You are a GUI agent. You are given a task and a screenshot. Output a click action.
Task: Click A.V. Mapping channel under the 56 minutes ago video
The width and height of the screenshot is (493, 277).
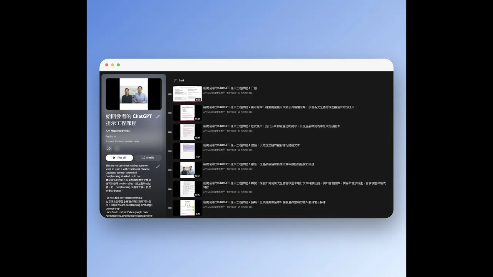click(214, 169)
